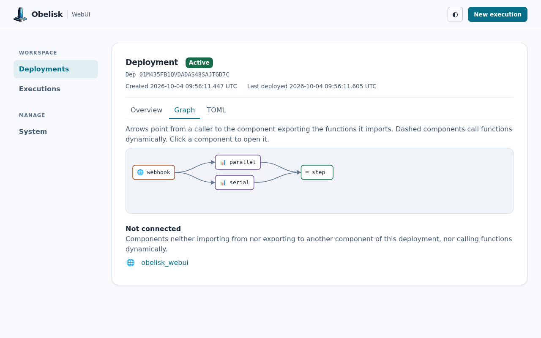
Task: Click the Obelisk title text
Action: pos(47,14)
